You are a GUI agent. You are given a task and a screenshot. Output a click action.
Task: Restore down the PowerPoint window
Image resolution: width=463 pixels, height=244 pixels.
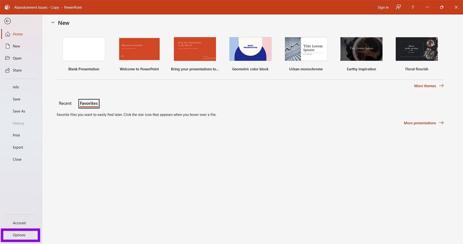pyautogui.click(x=442, y=7)
